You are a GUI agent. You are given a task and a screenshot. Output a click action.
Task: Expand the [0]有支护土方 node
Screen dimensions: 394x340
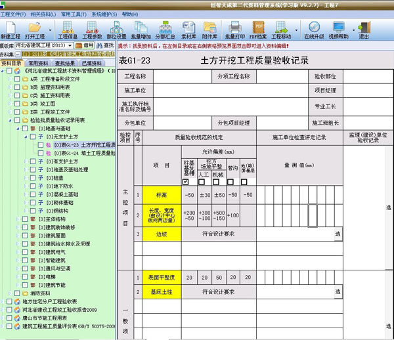point(26,161)
